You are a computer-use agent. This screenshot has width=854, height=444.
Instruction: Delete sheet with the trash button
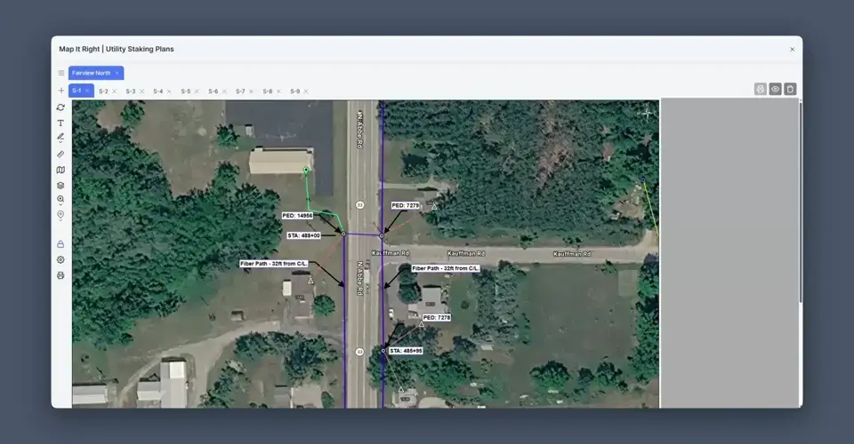pyautogui.click(x=790, y=89)
